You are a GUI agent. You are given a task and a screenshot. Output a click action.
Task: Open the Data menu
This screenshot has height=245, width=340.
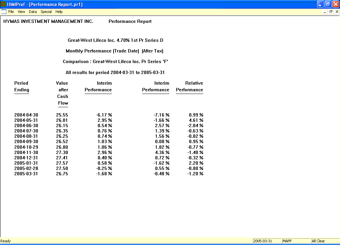33,12
